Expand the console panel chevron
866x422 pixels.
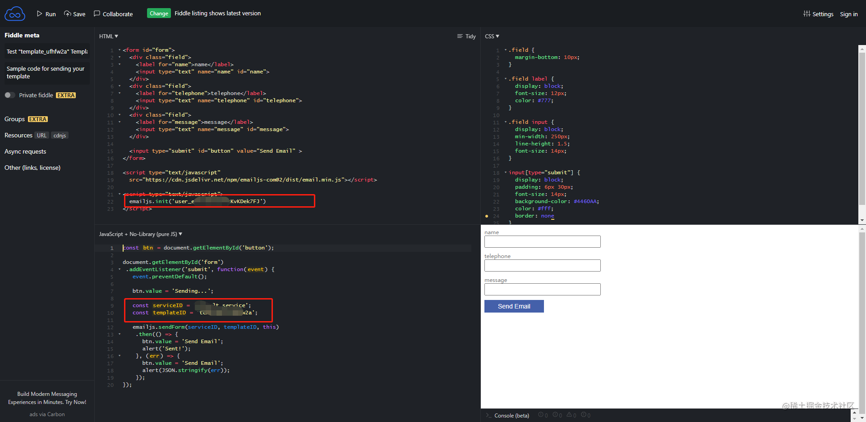855,412
